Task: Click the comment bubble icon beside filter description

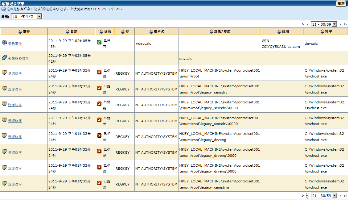Action: (3, 9)
